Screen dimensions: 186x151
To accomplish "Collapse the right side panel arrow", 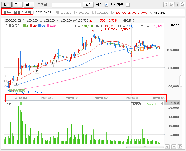I will click(x=181, y=81).
